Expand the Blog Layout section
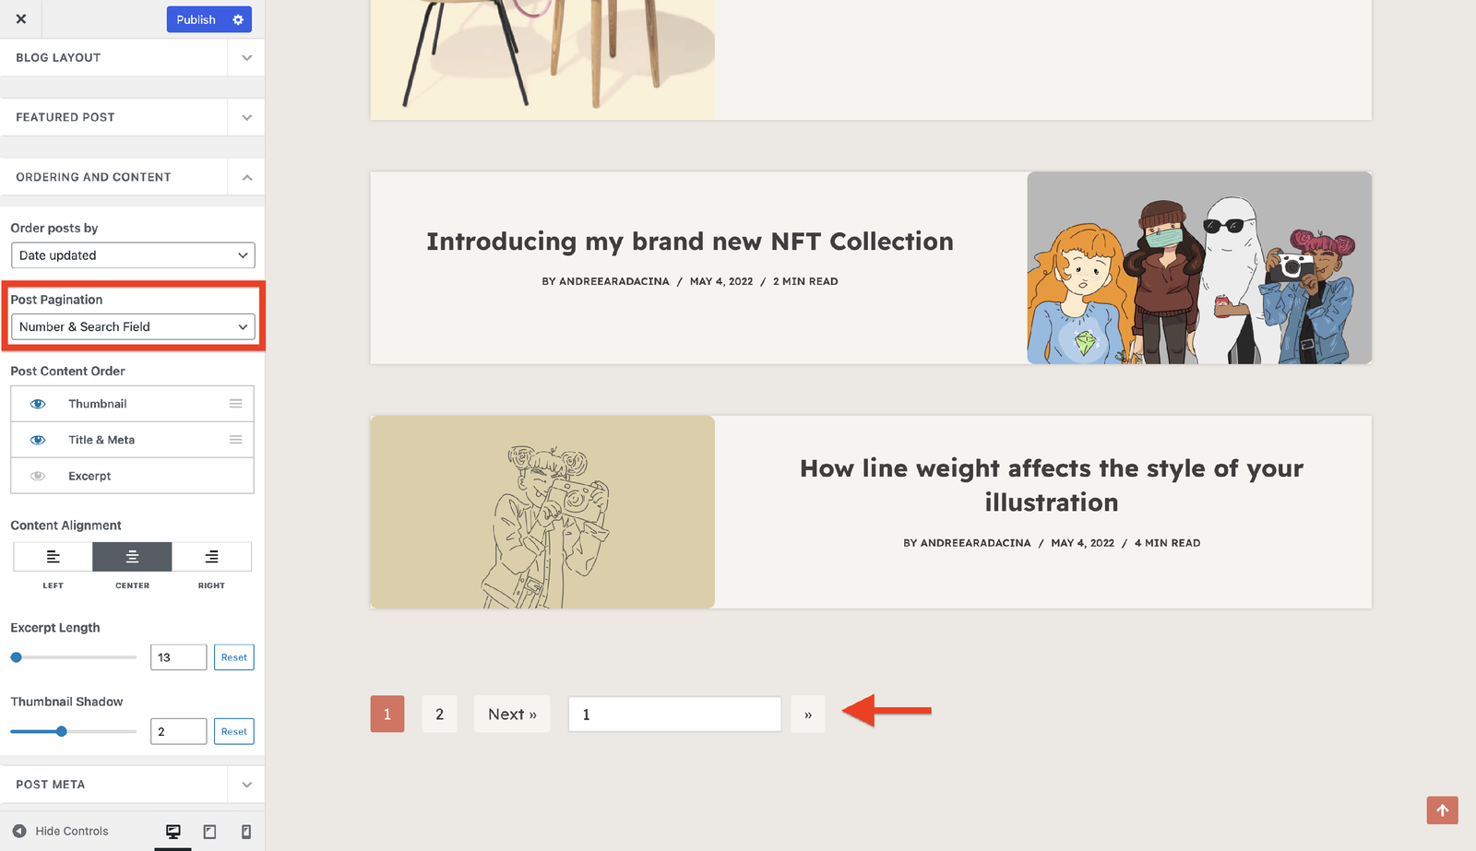This screenshot has height=851, width=1476. [x=246, y=57]
